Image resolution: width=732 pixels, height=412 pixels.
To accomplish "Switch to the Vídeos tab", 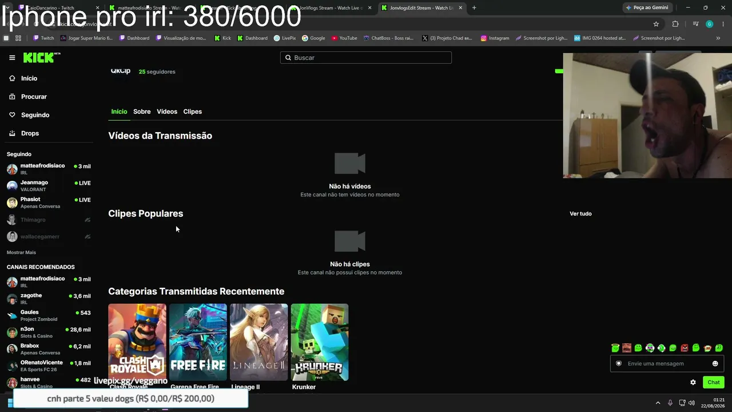I will 167,112.
